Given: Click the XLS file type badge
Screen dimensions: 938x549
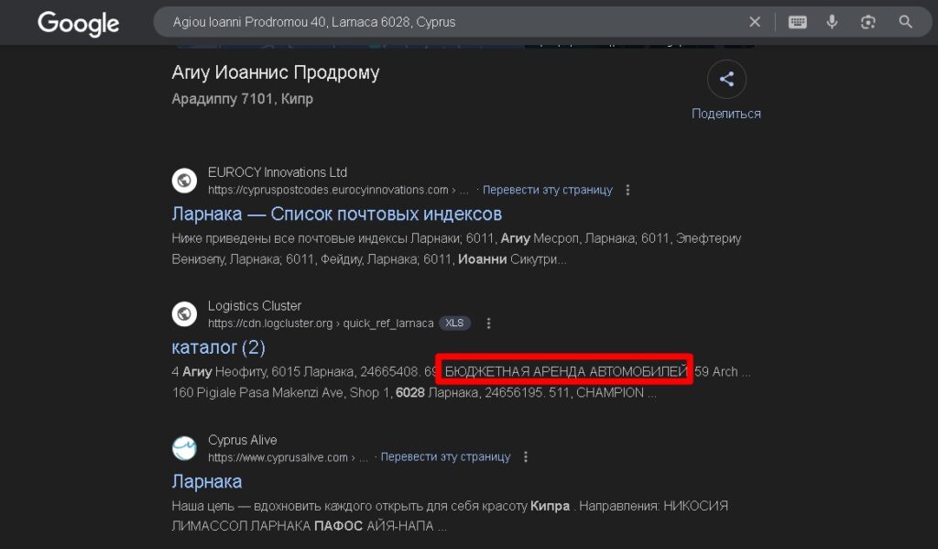Looking at the screenshot, I should [454, 324].
